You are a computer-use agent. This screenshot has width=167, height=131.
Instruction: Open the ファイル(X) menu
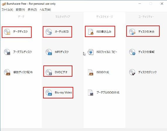pos(7,10)
